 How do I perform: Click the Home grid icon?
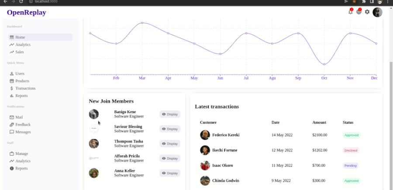(11, 37)
